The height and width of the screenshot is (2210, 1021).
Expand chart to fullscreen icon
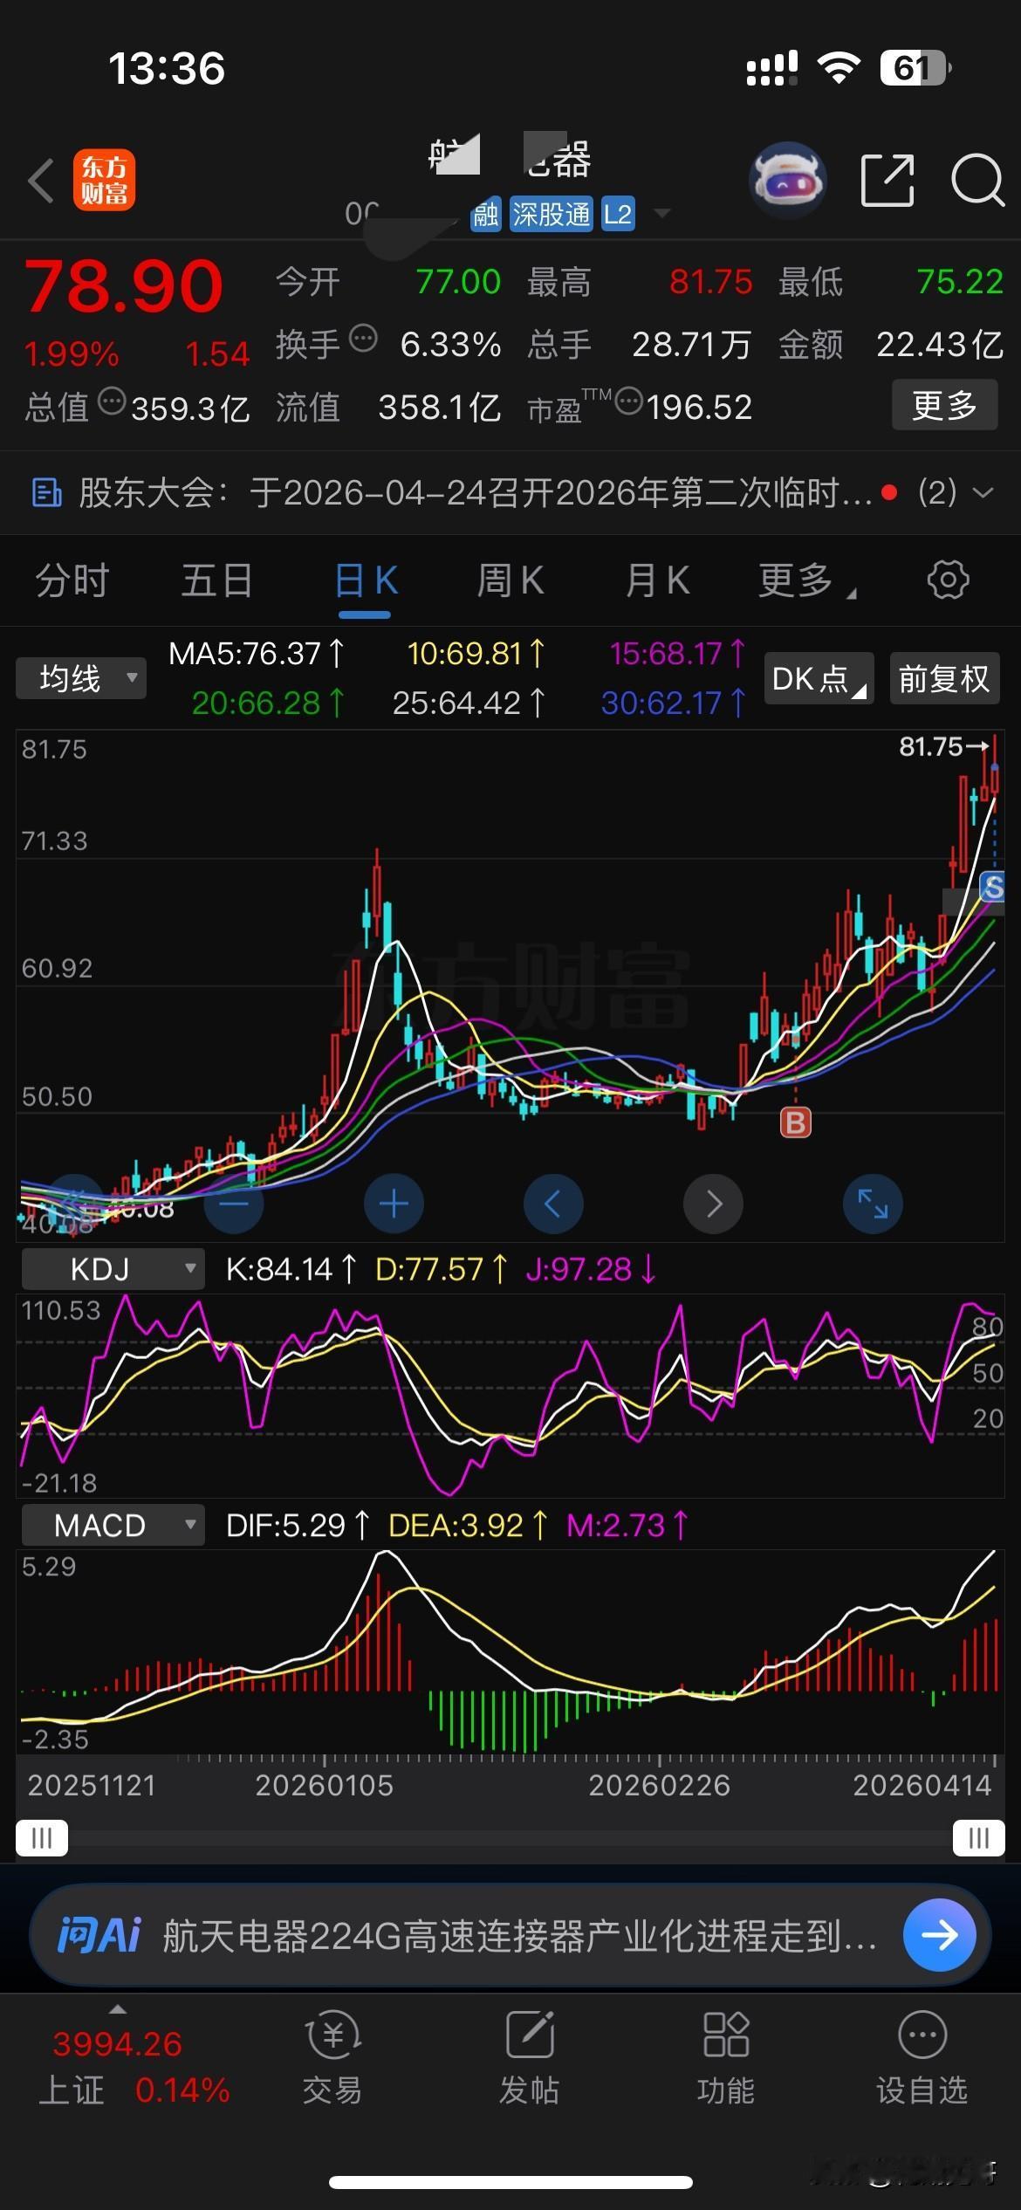[873, 1205]
